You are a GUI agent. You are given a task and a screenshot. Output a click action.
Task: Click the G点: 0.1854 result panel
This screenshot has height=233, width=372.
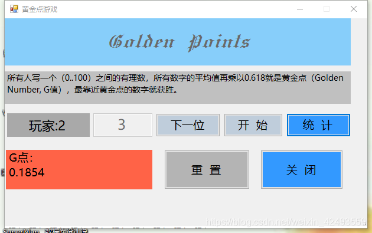(79, 169)
